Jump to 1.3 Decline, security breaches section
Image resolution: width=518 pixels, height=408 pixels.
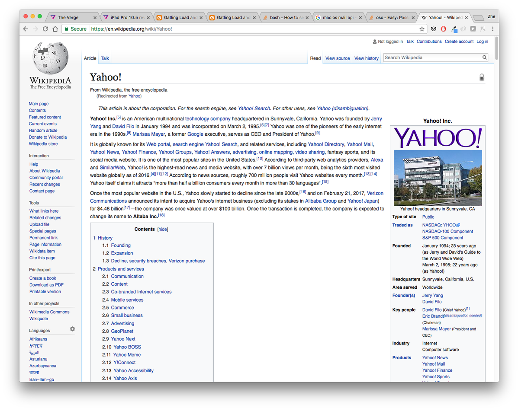158,261
